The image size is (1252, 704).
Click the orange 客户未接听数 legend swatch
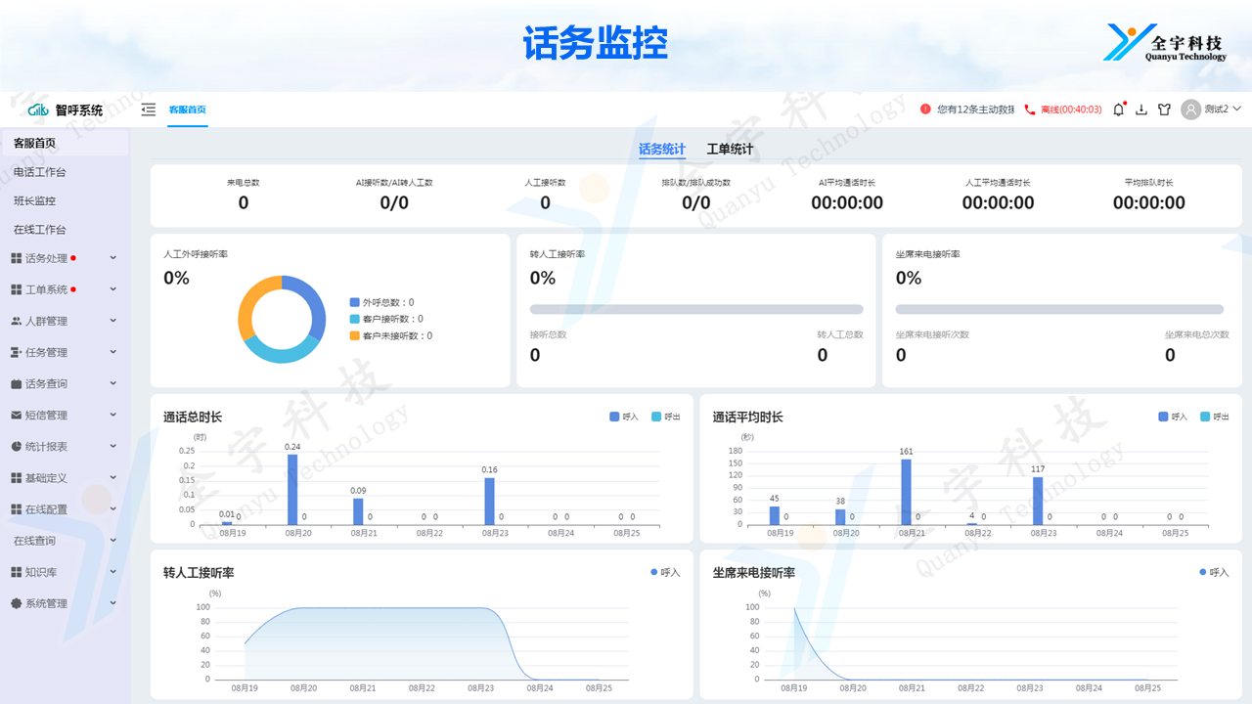(x=354, y=335)
